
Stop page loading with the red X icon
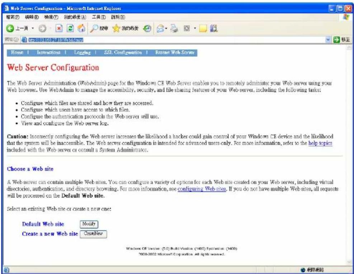pos(59,28)
